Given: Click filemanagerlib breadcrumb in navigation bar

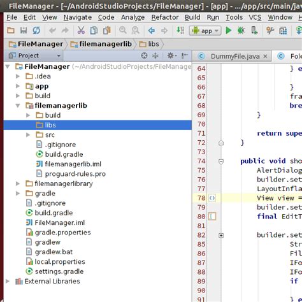Looking at the screenshot, I should pos(101,44).
